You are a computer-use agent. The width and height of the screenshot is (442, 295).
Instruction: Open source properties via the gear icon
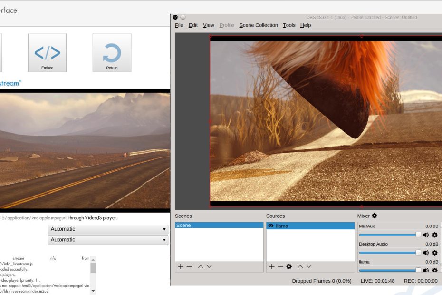tap(288, 266)
